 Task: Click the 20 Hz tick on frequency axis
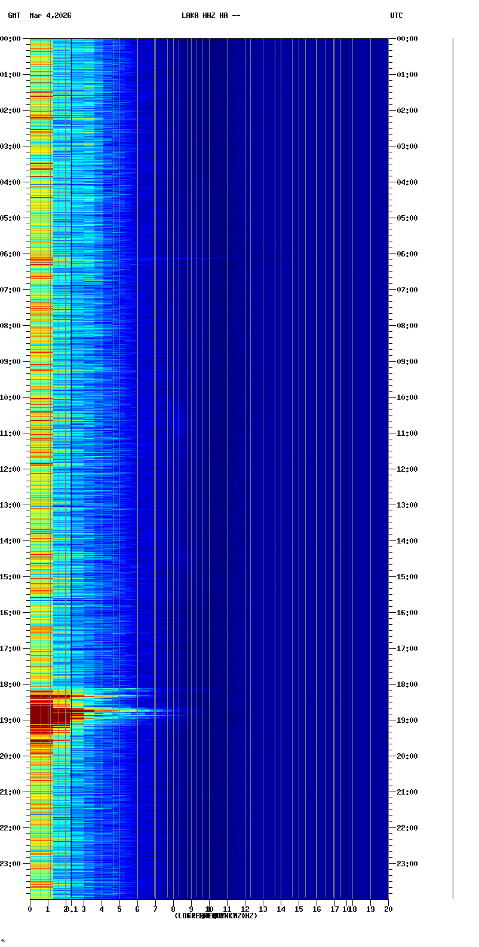pyautogui.click(x=388, y=909)
